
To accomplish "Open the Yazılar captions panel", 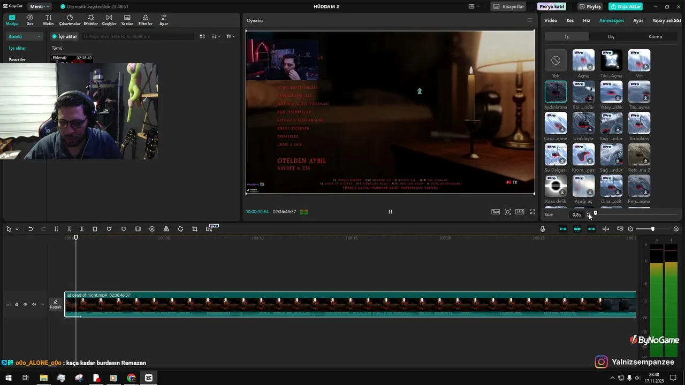I will pyautogui.click(x=127, y=20).
